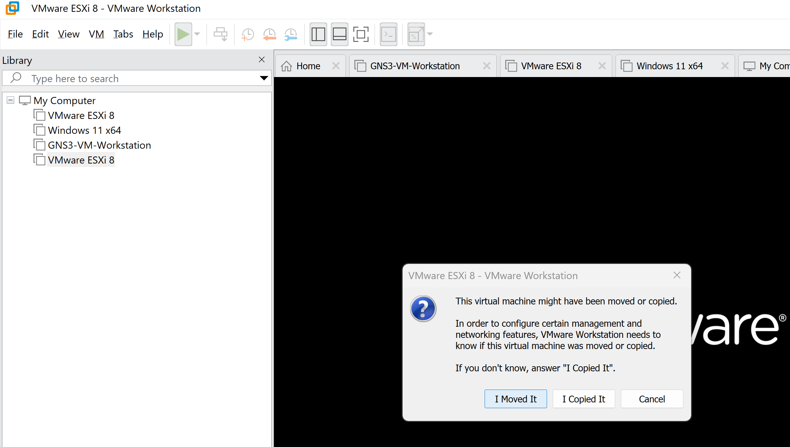
Task: Click the I Moved It button
Action: point(515,399)
